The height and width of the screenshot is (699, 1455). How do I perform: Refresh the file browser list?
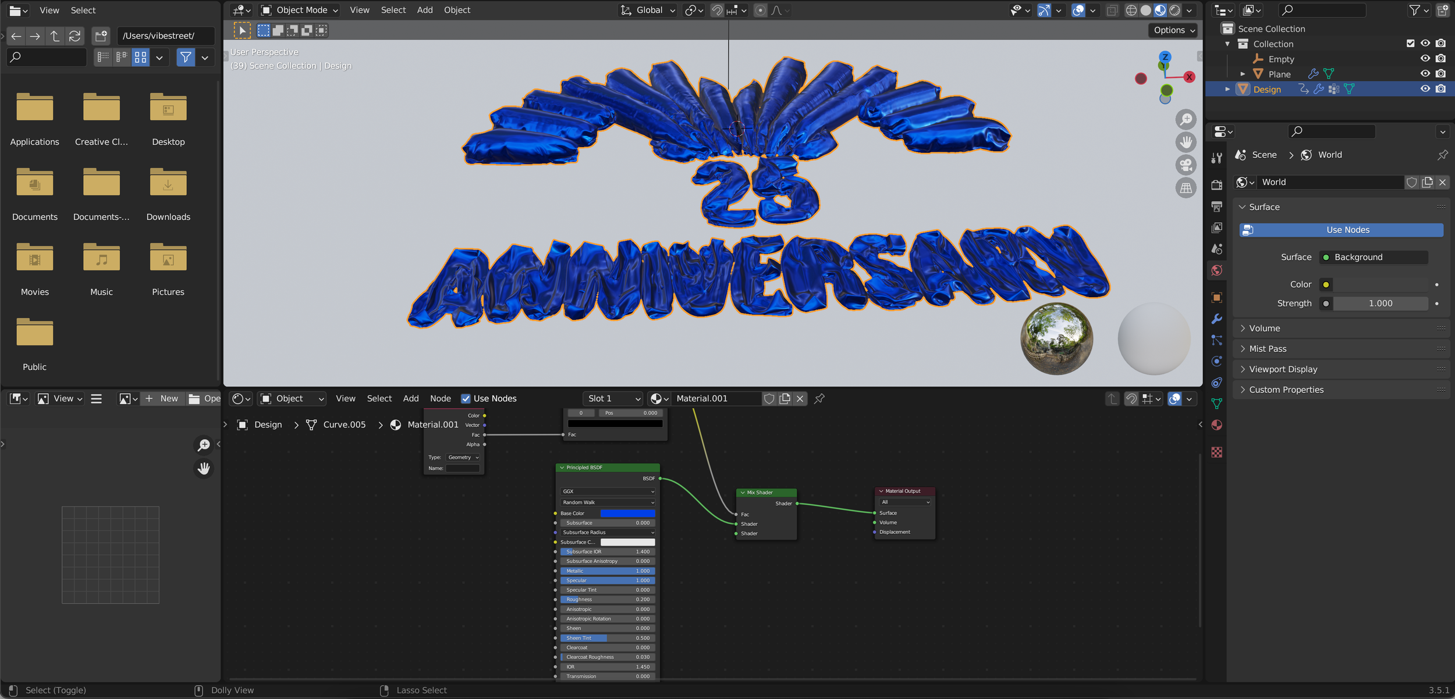(74, 36)
